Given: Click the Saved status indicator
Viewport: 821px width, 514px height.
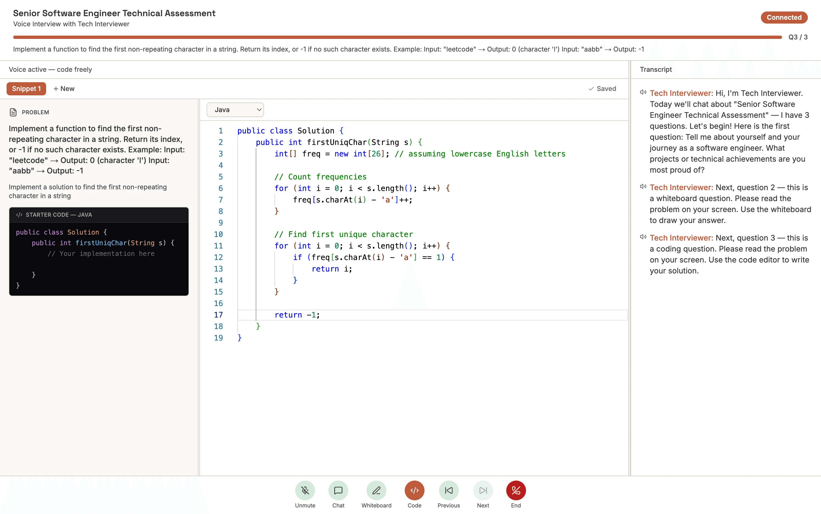Looking at the screenshot, I should click(x=603, y=88).
